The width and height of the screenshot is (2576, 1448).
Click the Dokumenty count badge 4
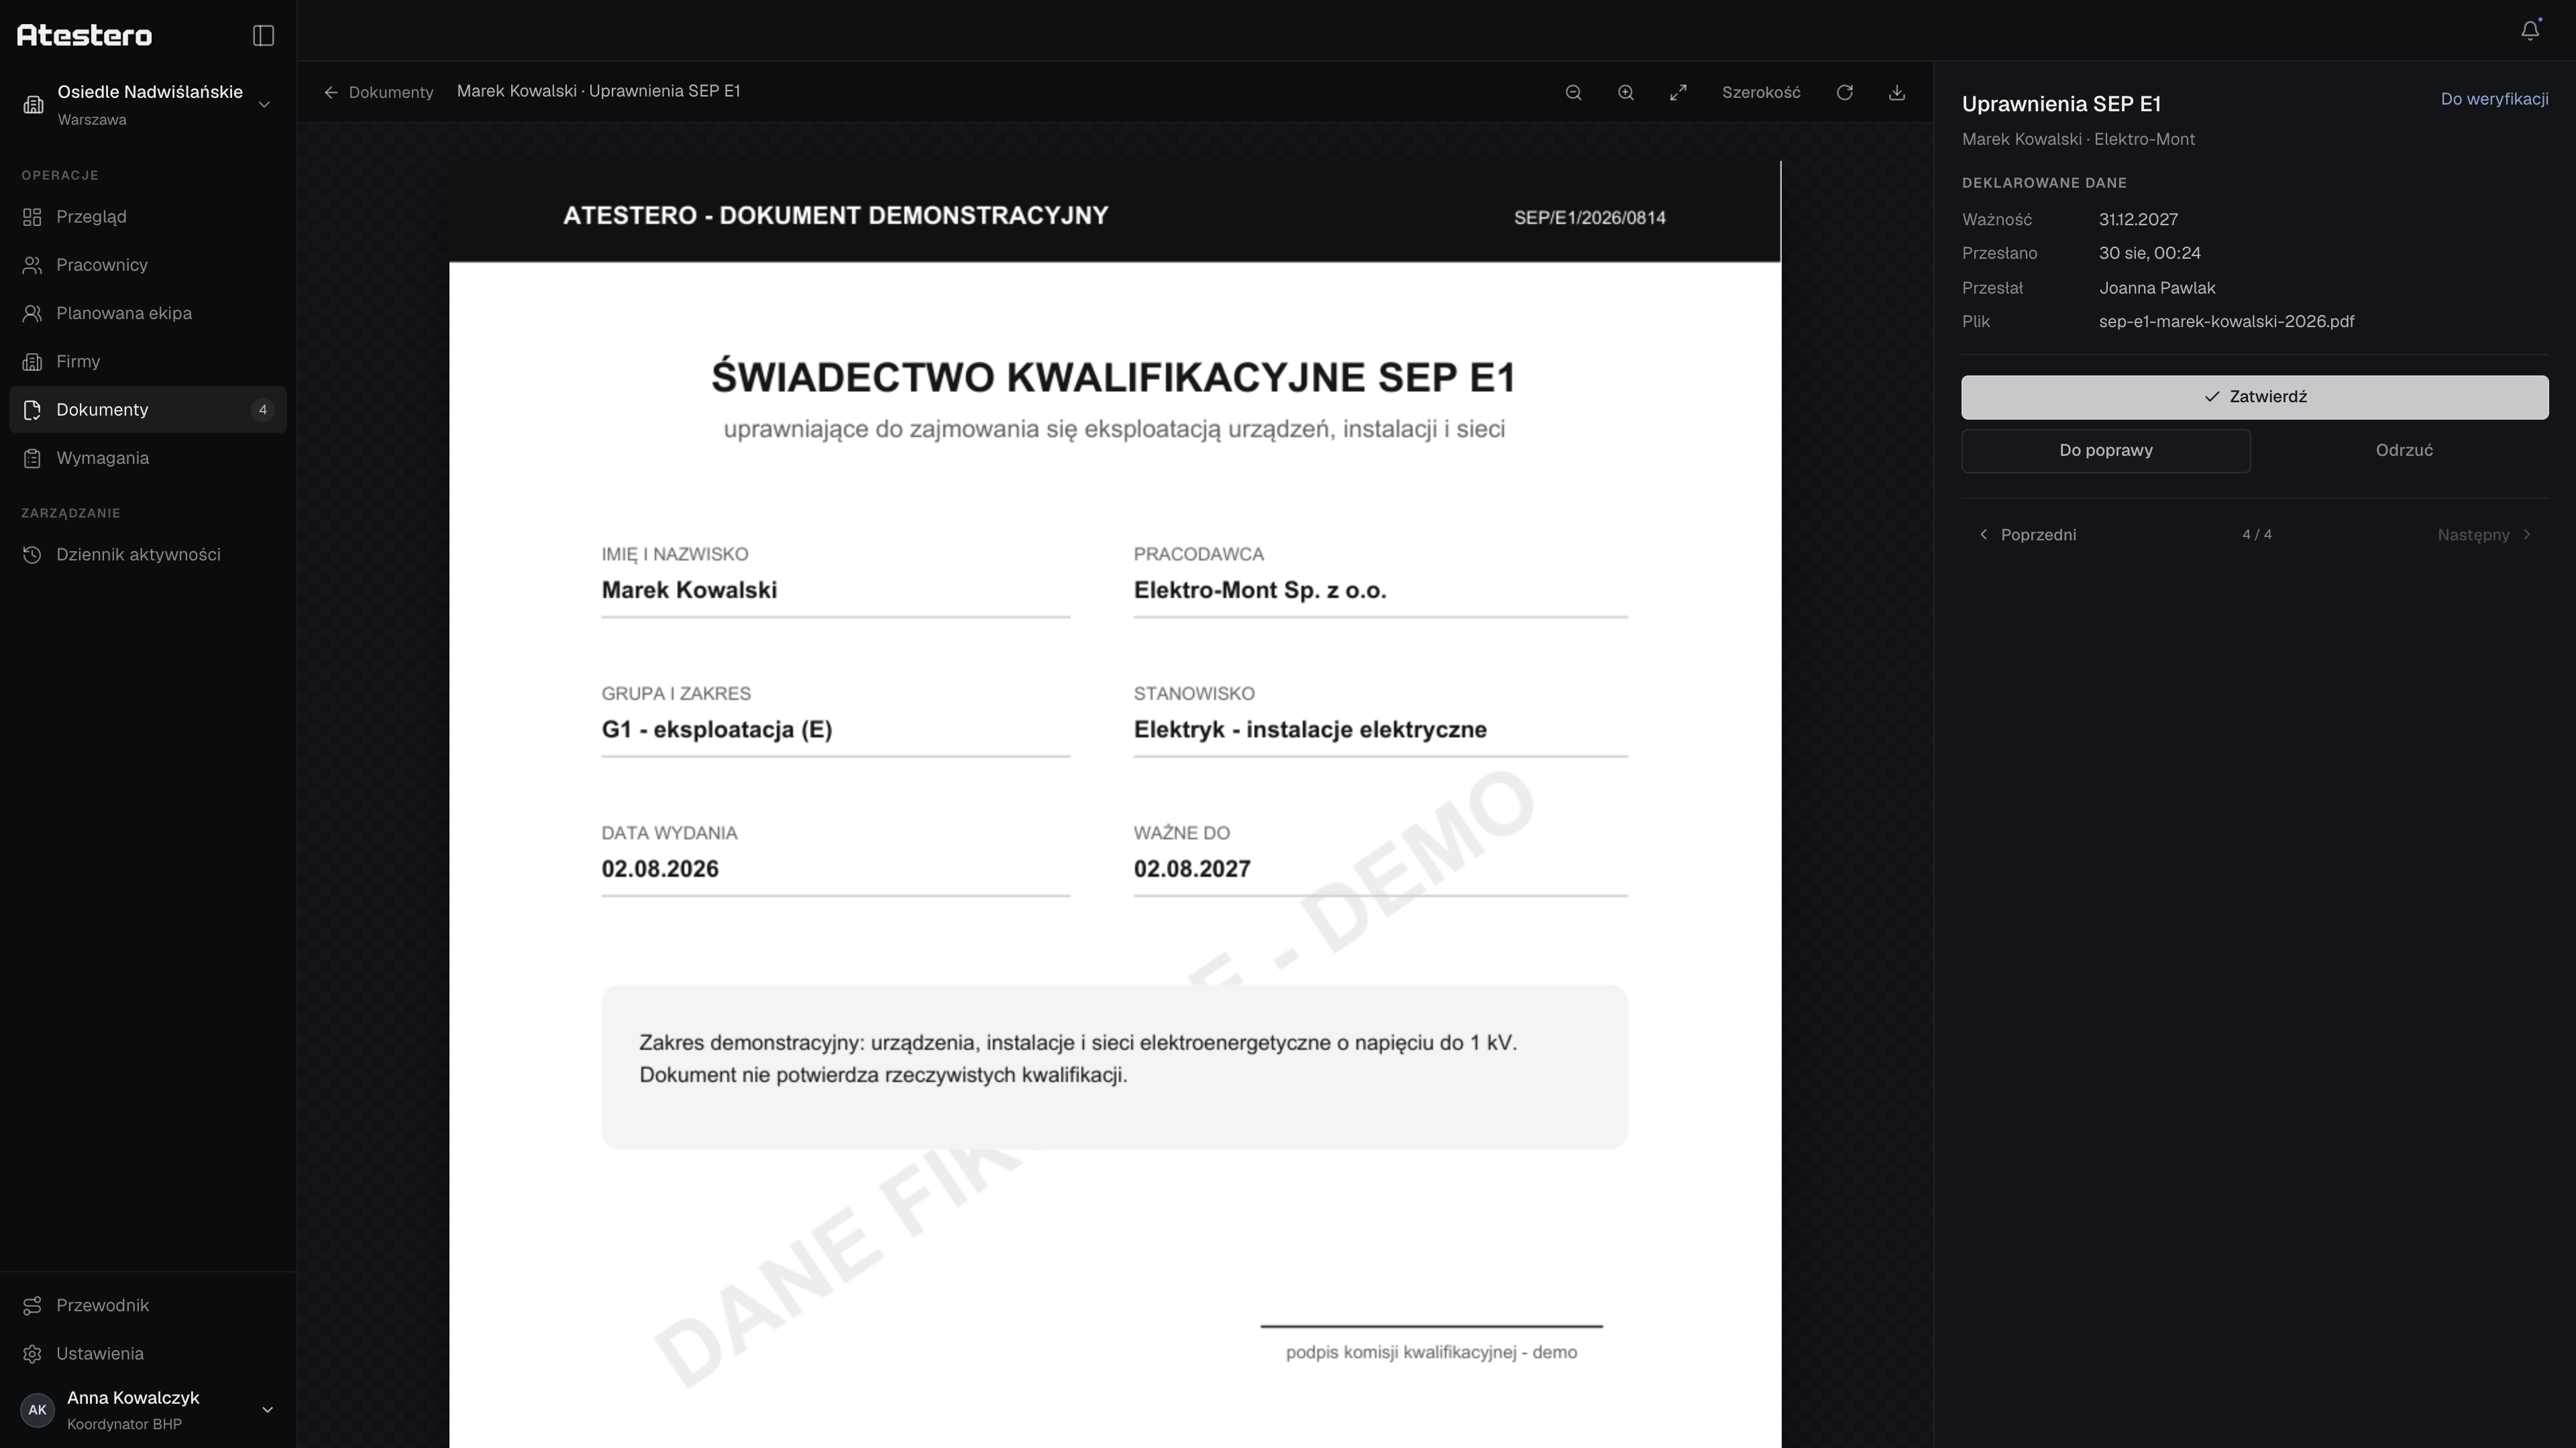263,410
